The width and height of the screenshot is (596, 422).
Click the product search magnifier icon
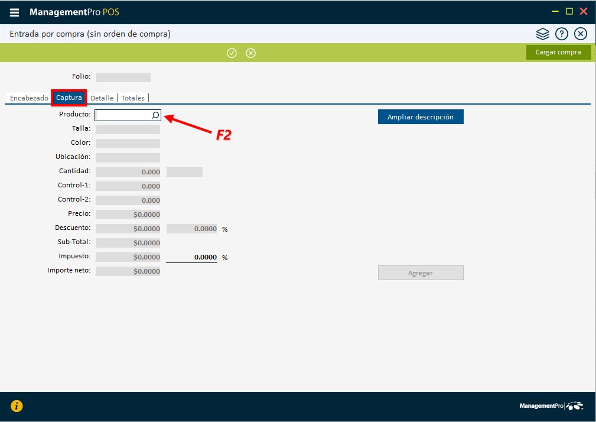point(155,115)
